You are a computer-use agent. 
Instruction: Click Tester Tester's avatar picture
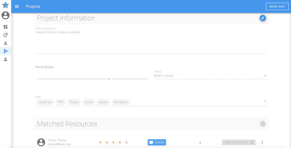pyautogui.click(x=41, y=142)
